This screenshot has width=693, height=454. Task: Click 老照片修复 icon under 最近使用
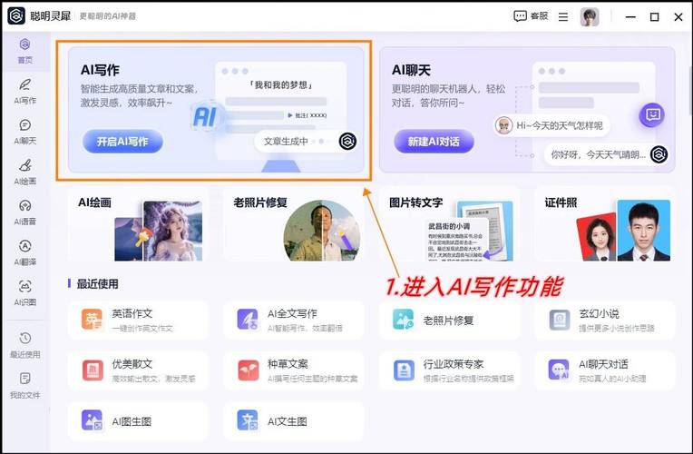(x=403, y=320)
